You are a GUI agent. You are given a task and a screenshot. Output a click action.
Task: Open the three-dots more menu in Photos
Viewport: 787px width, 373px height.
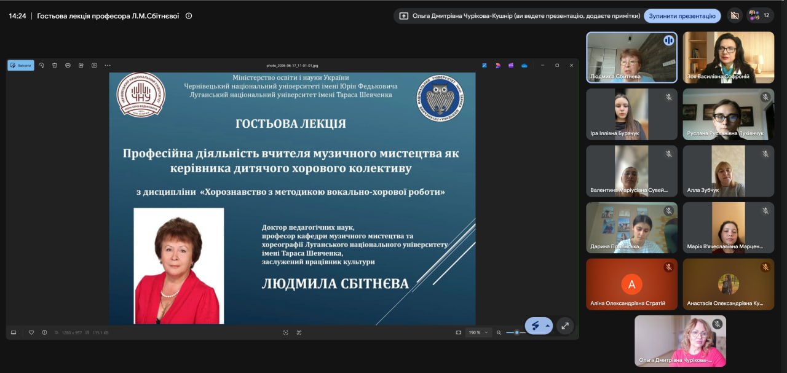click(108, 65)
